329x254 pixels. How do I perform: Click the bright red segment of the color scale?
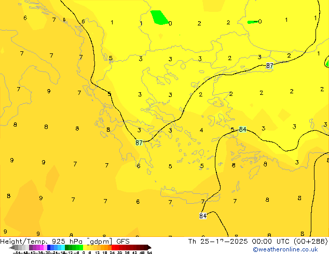[x=113, y=247]
